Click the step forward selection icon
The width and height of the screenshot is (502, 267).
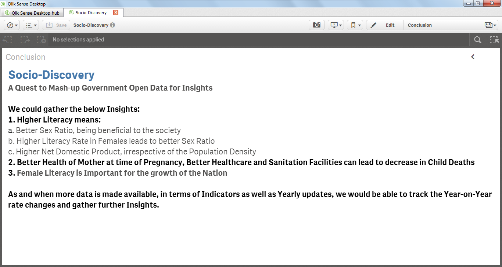pyautogui.click(x=25, y=40)
